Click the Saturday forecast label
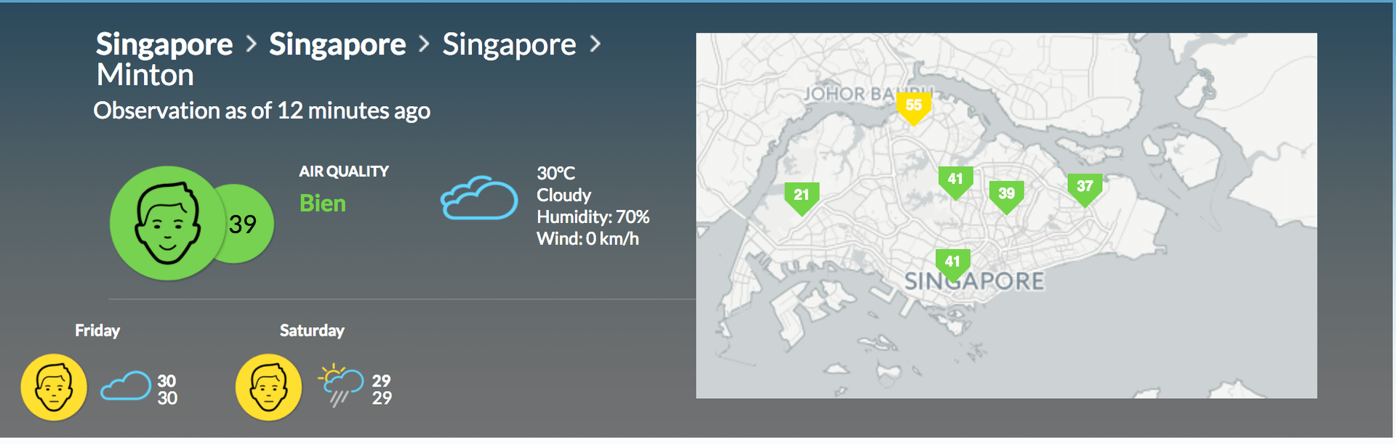The height and width of the screenshot is (444, 1396). point(312,331)
